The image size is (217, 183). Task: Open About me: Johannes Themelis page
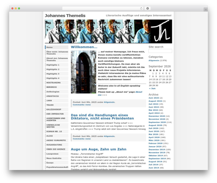pyautogui.click(x=57, y=59)
